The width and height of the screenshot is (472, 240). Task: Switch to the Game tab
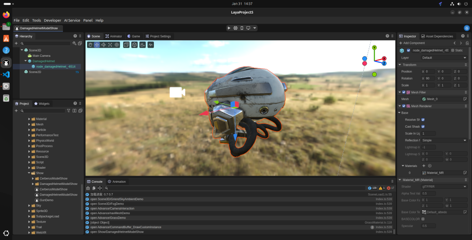point(133,36)
